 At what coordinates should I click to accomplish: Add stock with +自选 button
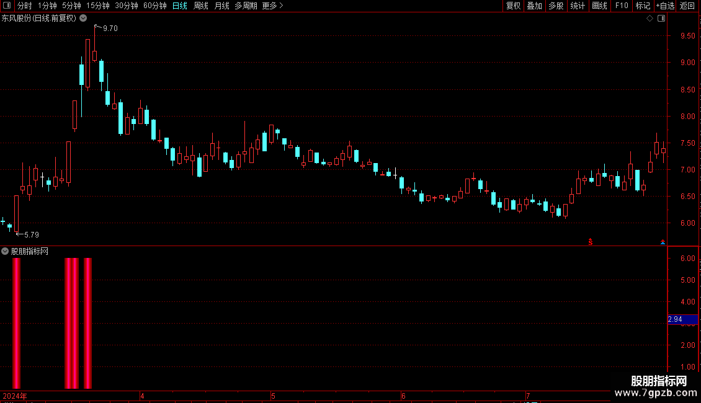click(x=665, y=6)
